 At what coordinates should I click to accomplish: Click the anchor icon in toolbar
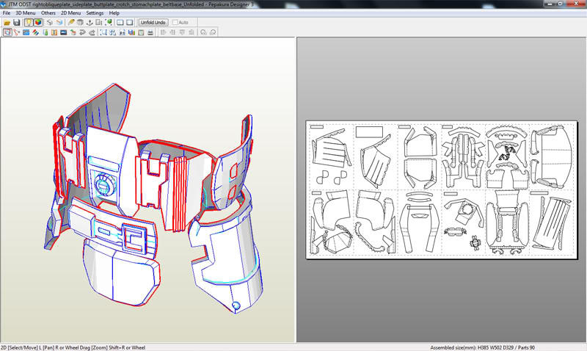coord(90,23)
